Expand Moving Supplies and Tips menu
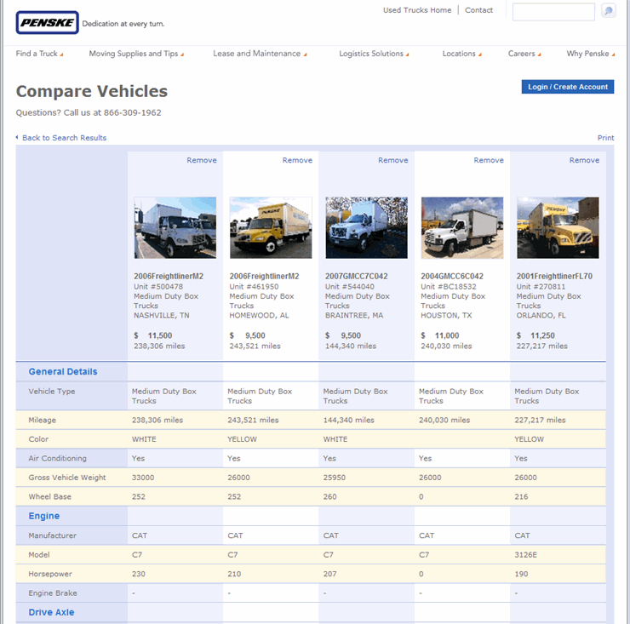 click(135, 54)
